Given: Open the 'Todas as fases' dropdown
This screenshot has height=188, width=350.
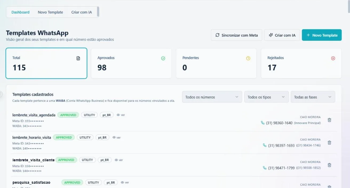Looking at the screenshot, I should pyautogui.click(x=313, y=97).
